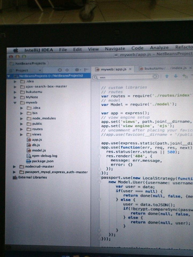Click the model.js file icon in tree

click(x=29, y=150)
